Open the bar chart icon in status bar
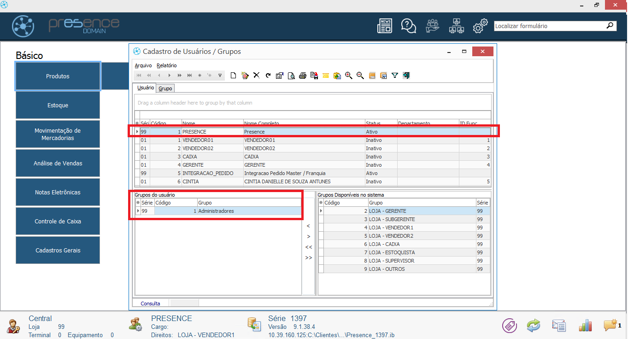Screen dimensions: 628x339 585,326
